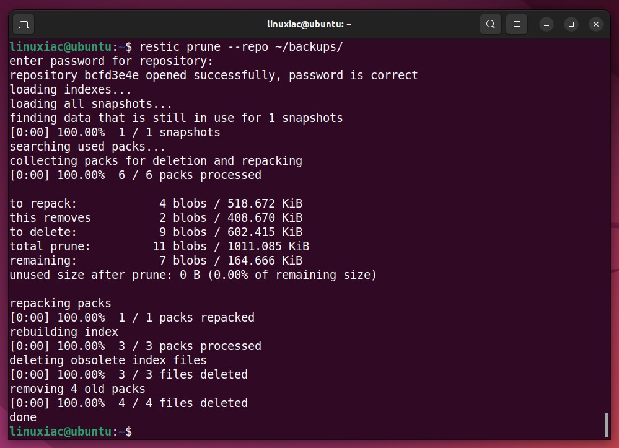The image size is (619, 448).
Task: Click the linuxiac@ubuntu window title
Action: [309, 24]
